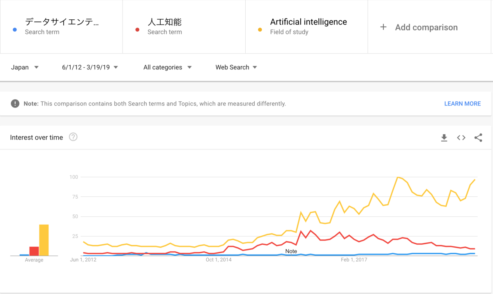Edit the Artificial intelligence field of study term
This screenshot has height=294, width=493.
tap(306, 27)
